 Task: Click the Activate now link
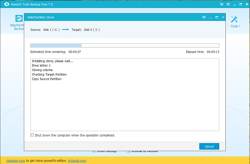click(77, 161)
